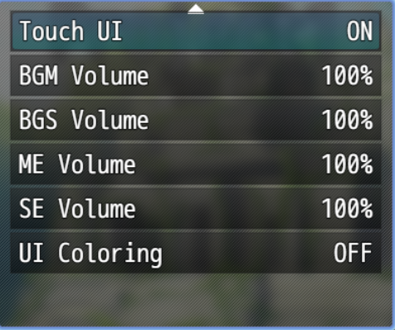
Task: Toggle the UI Coloring OFF value
Action: pyautogui.click(x=353, y=253)
